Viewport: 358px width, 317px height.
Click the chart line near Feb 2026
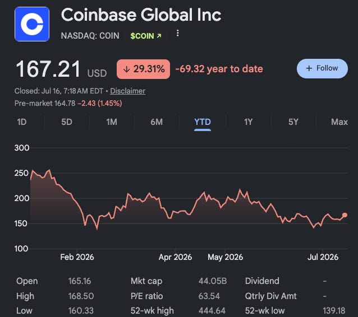click(x=77, y=203)
